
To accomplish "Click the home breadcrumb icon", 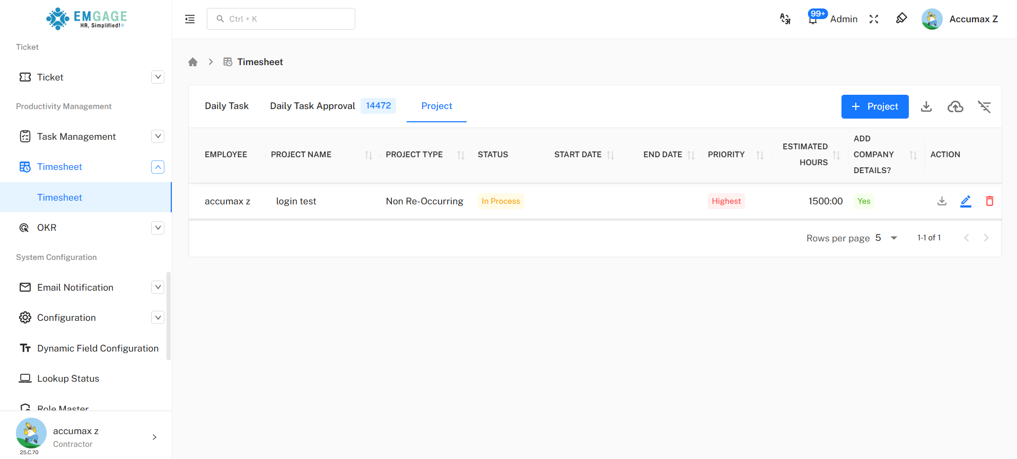I will point(193,62).
